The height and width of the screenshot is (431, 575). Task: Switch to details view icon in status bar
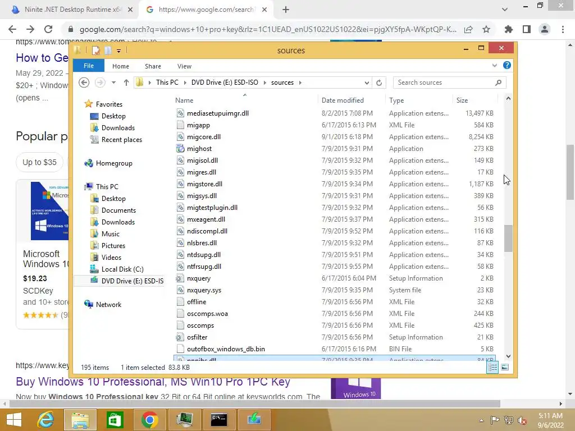tap(492, 367)
